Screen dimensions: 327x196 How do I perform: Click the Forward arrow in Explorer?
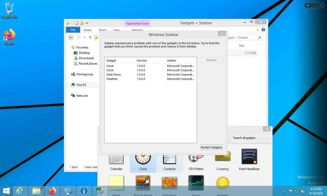(78, 38)
